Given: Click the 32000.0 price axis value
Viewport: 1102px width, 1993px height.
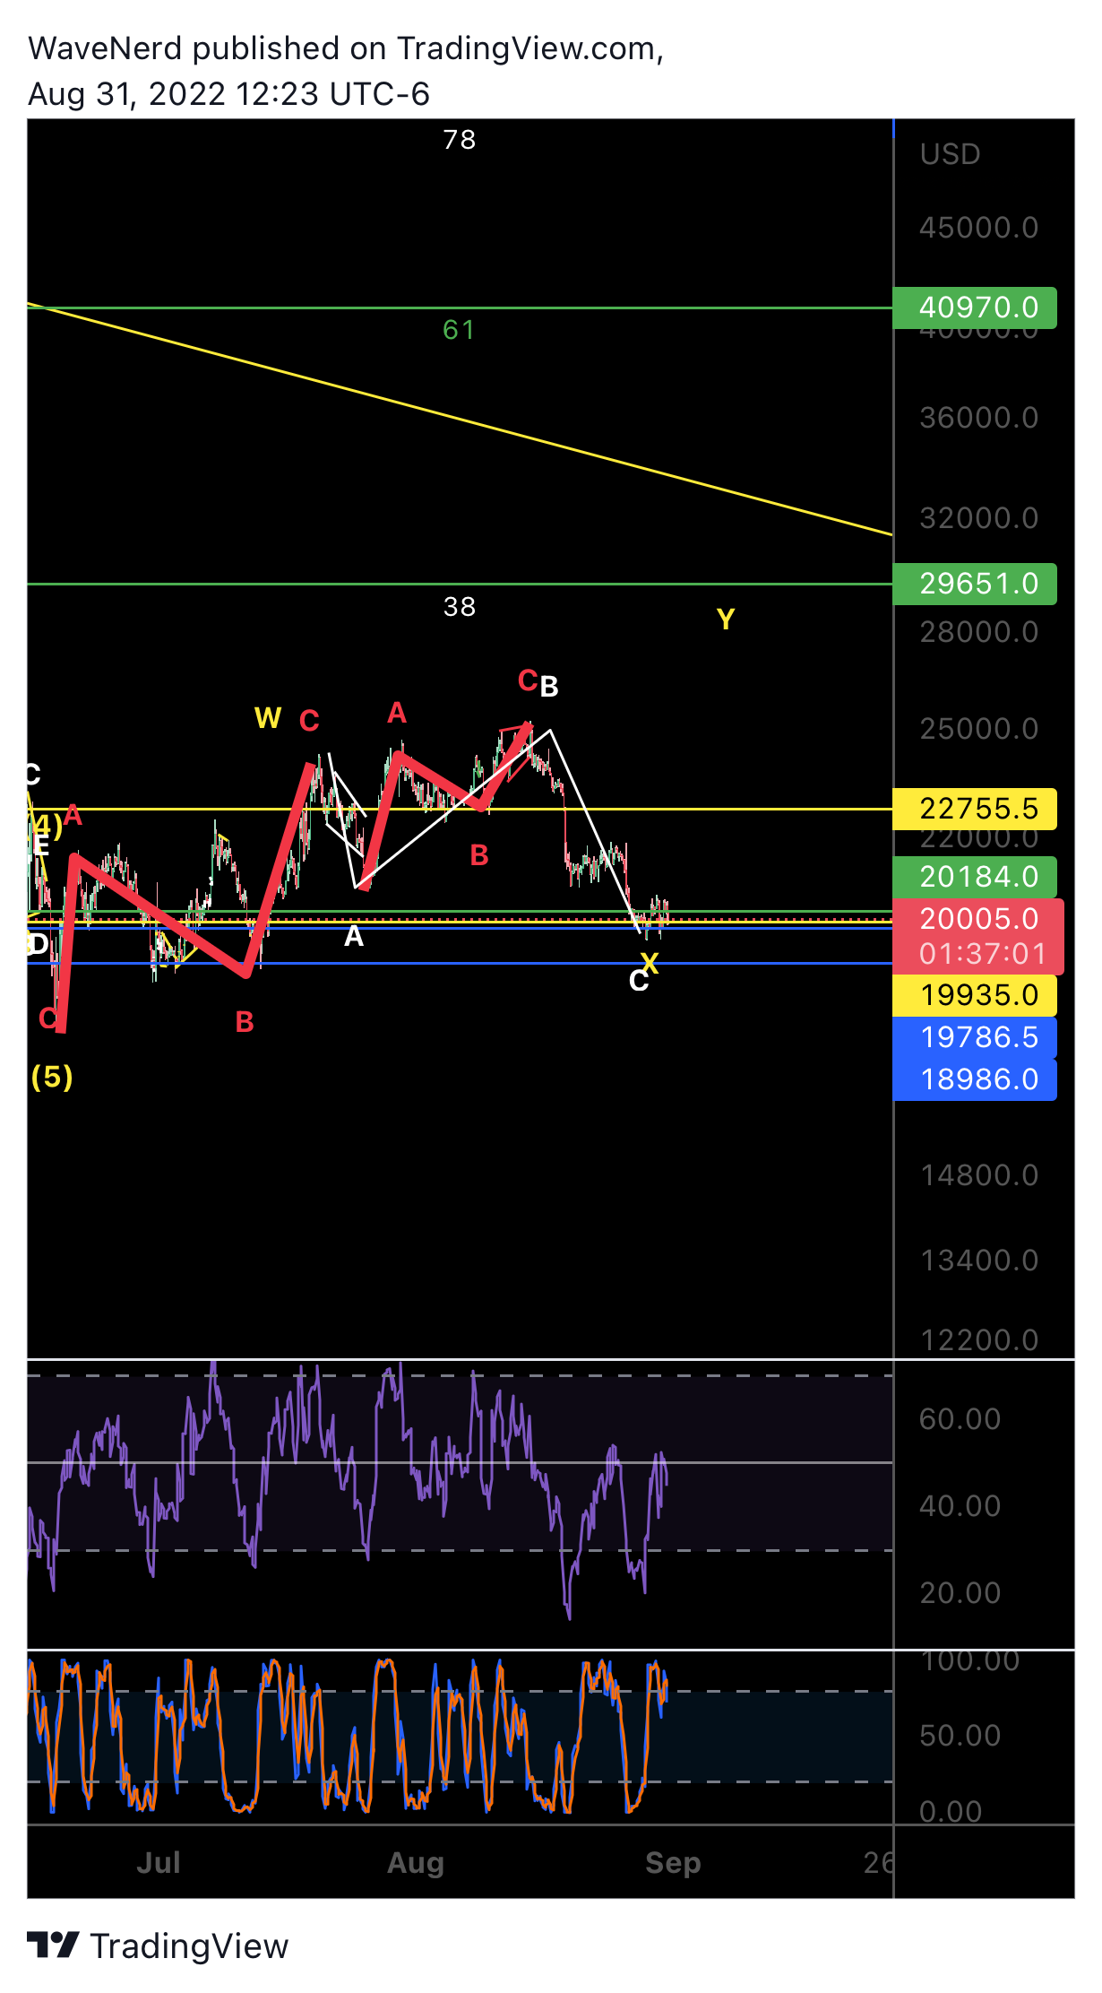Looking at the screenshot, I should tap(978, 518).
